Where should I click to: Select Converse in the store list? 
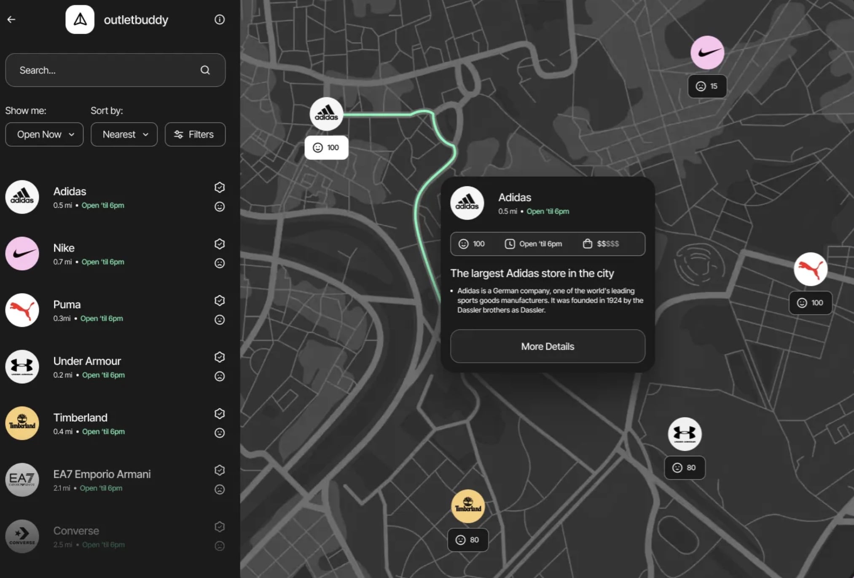pyautogui.click(x=115, y=536)
